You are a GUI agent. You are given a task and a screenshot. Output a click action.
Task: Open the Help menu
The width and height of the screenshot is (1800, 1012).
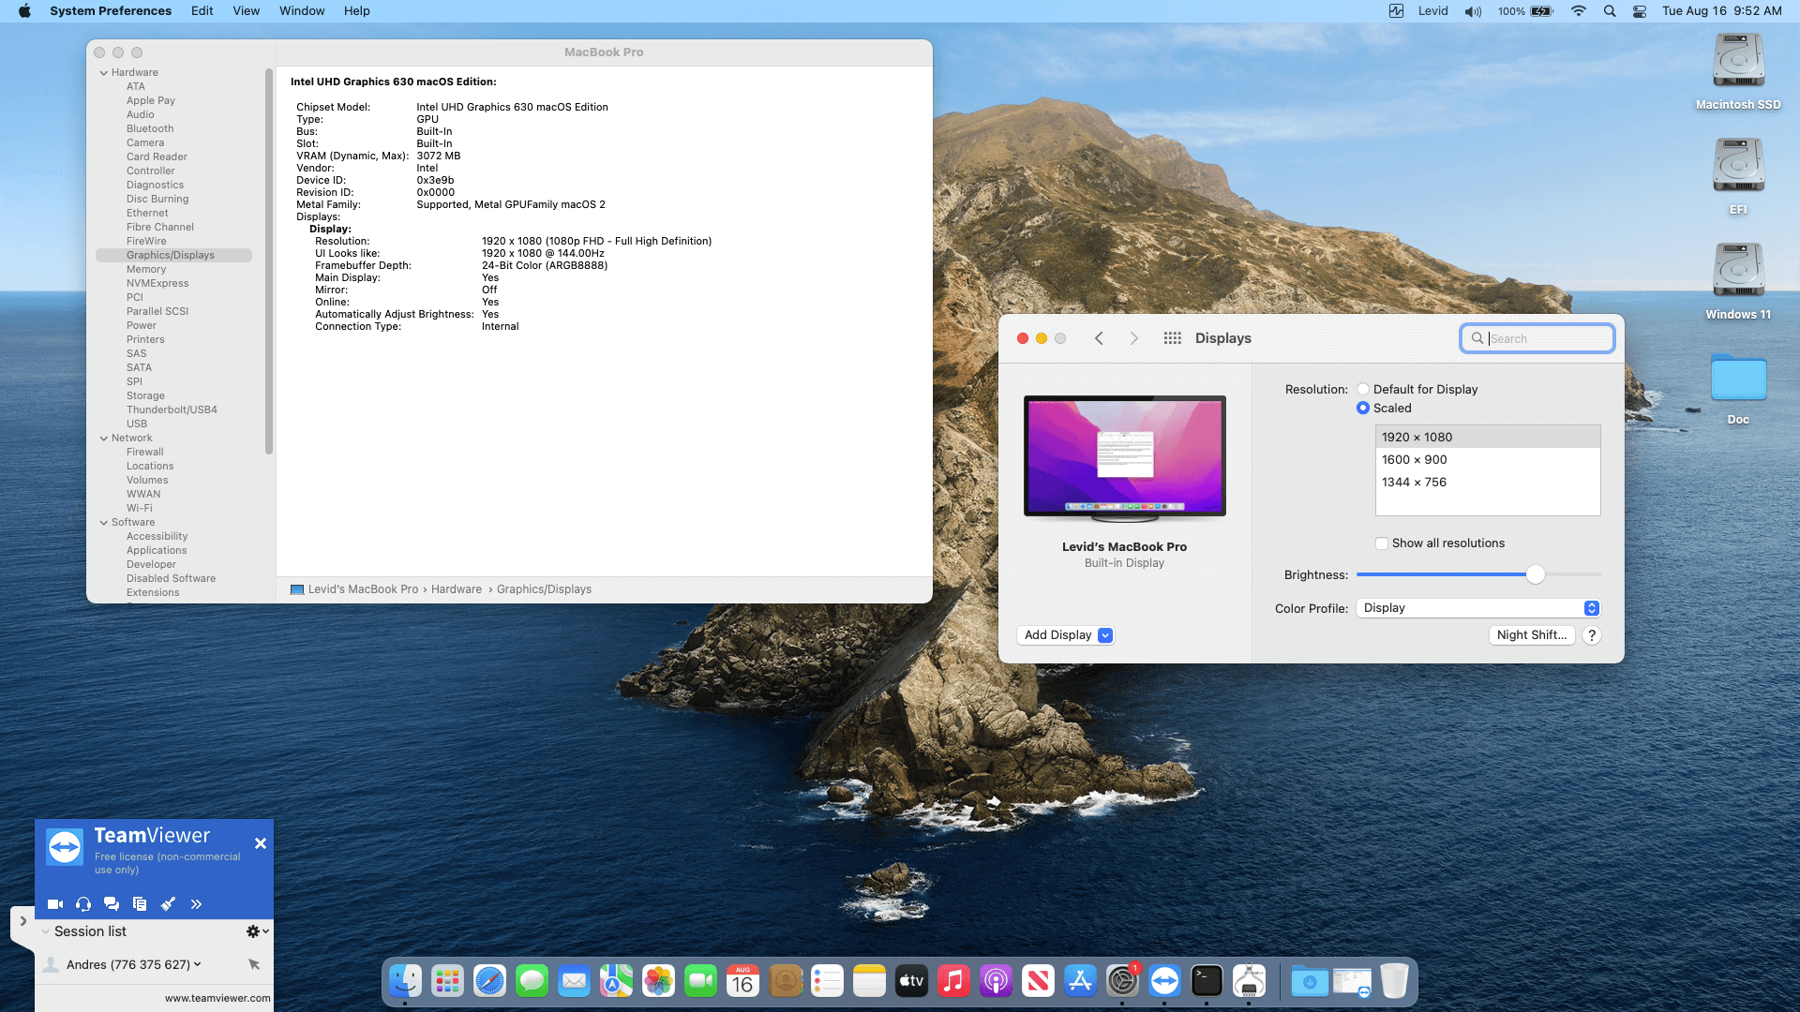pyautogui.click(x=356, y=11)
